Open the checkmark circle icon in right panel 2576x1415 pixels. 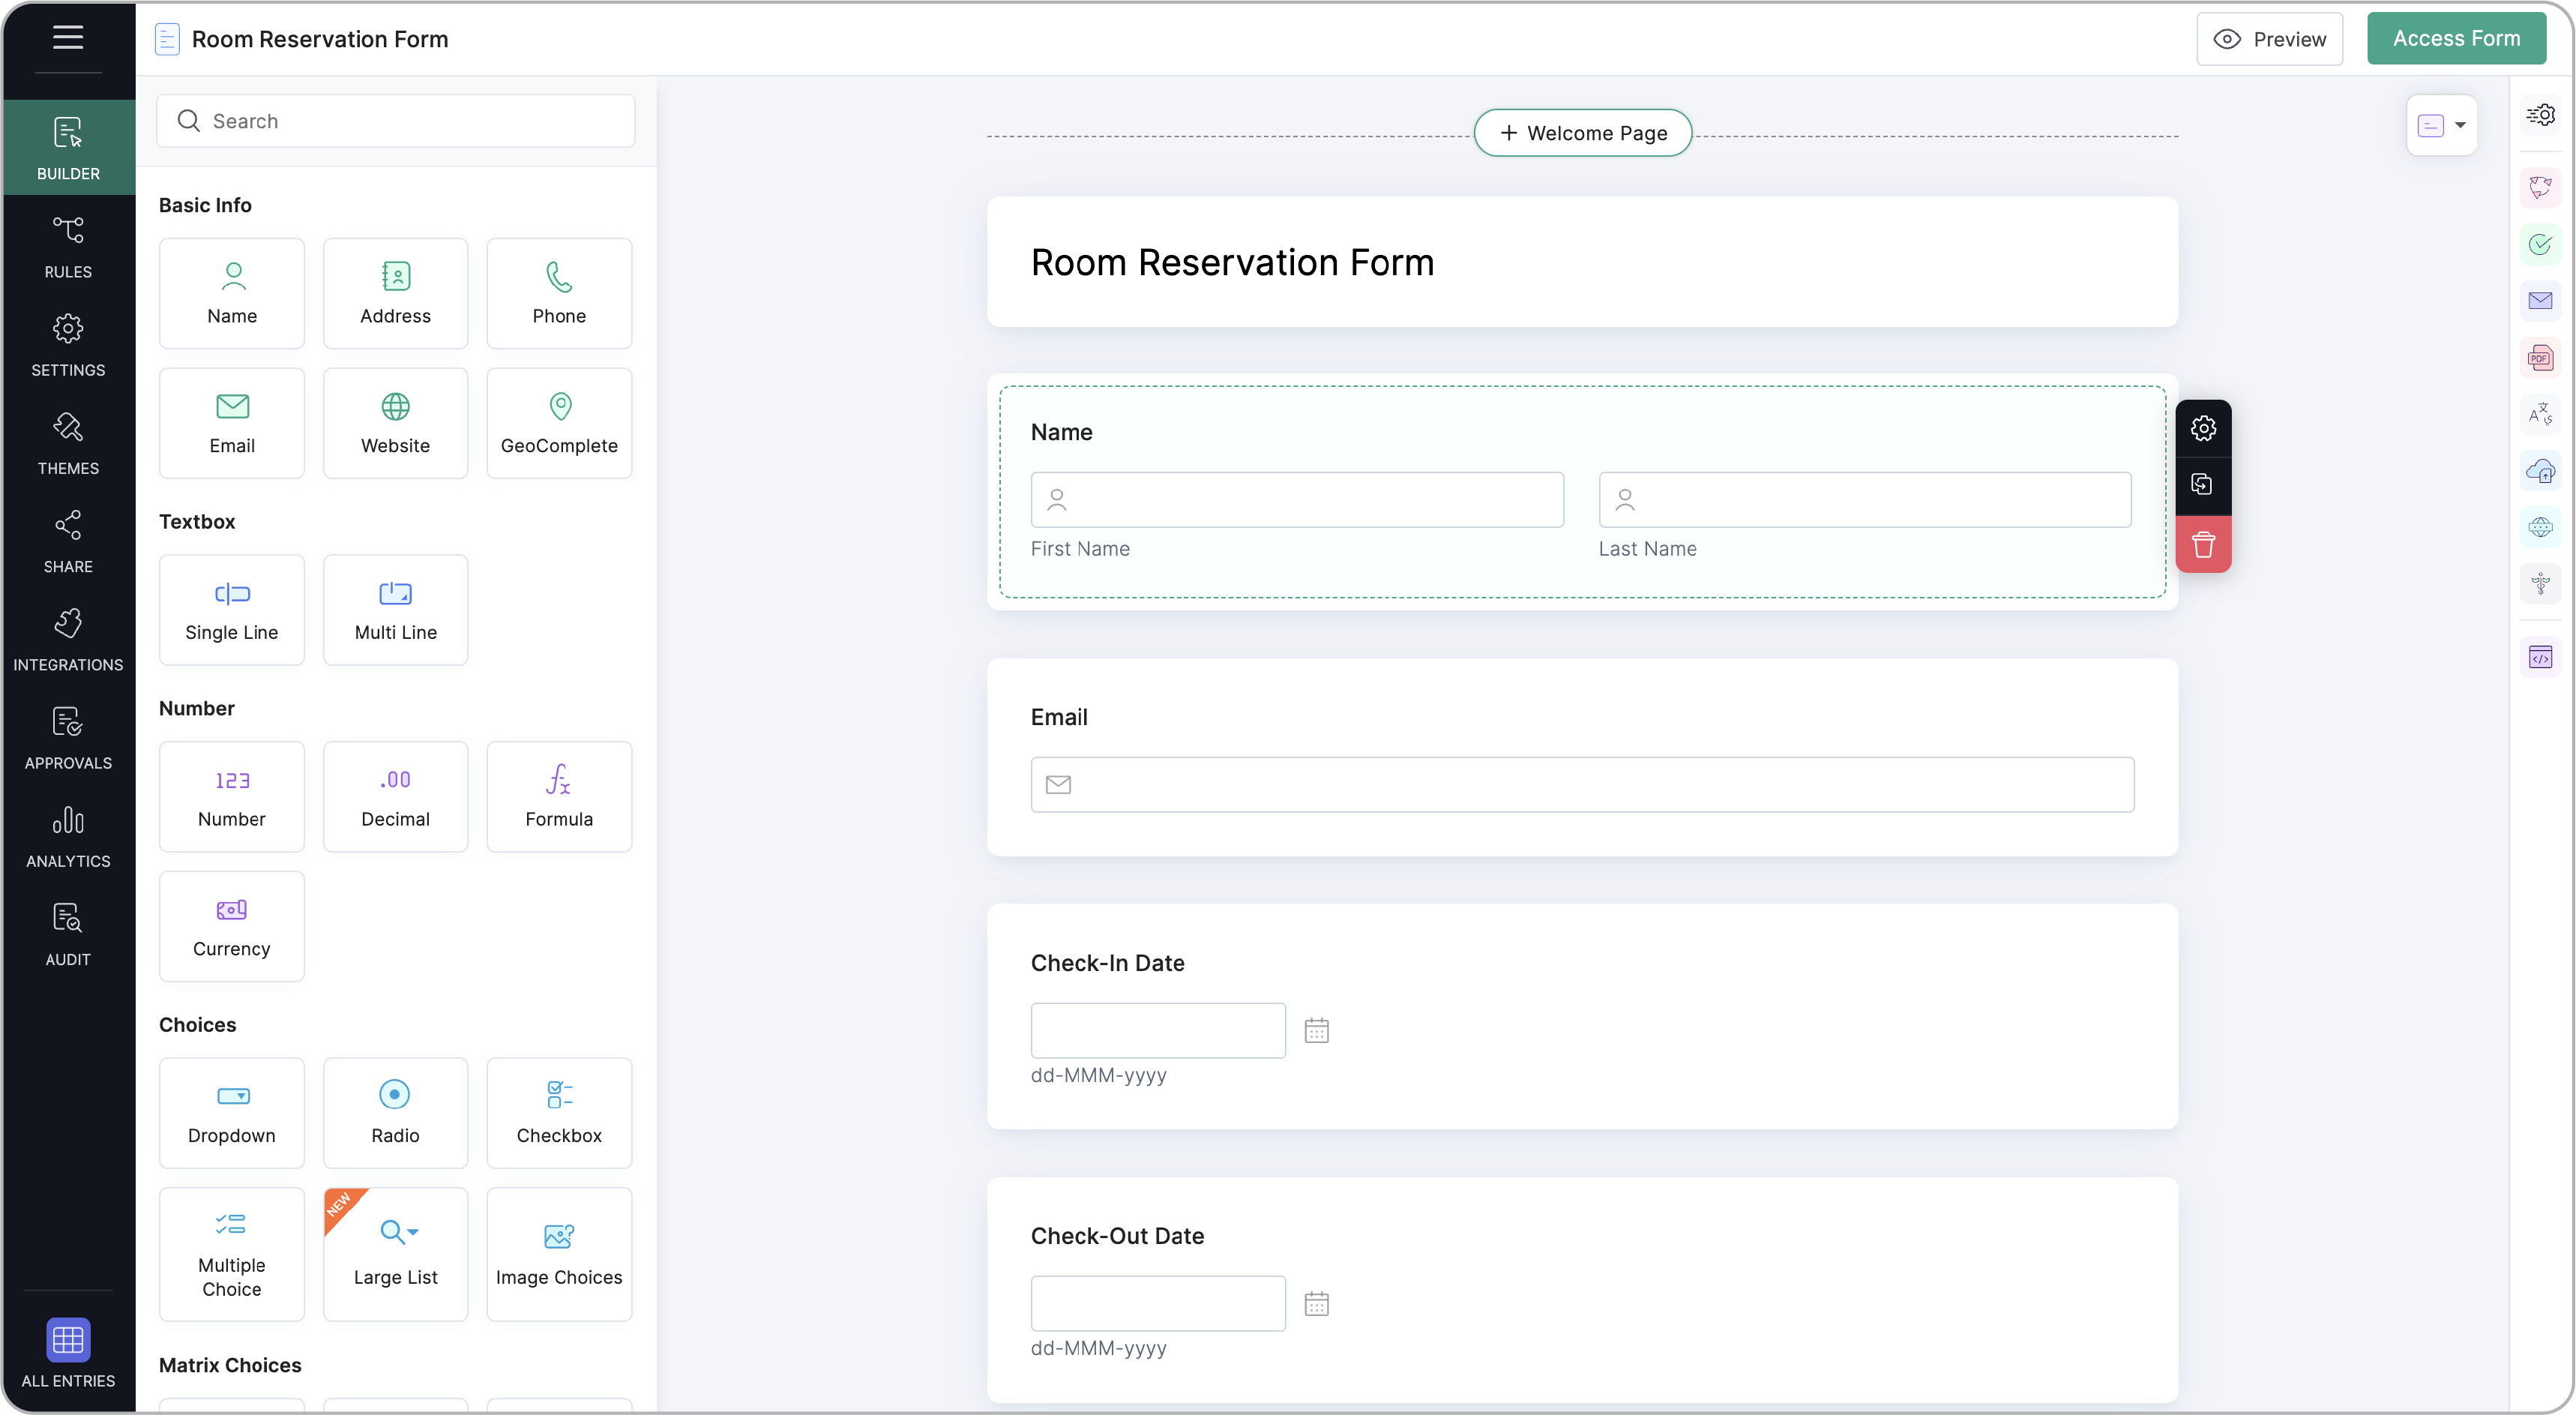point(2541,244)
